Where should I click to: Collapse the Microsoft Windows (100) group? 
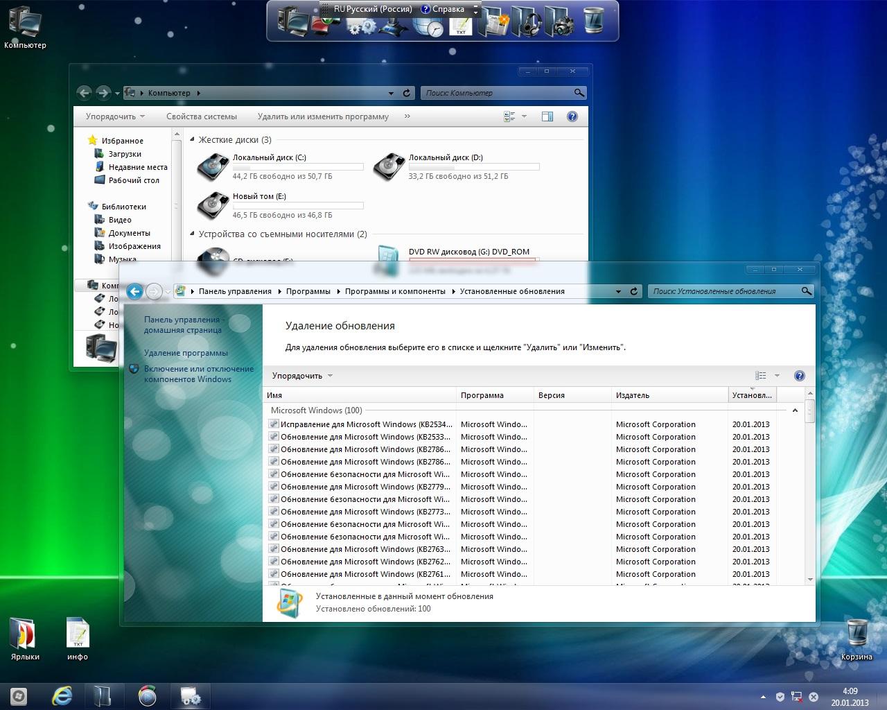coord(795,410)
